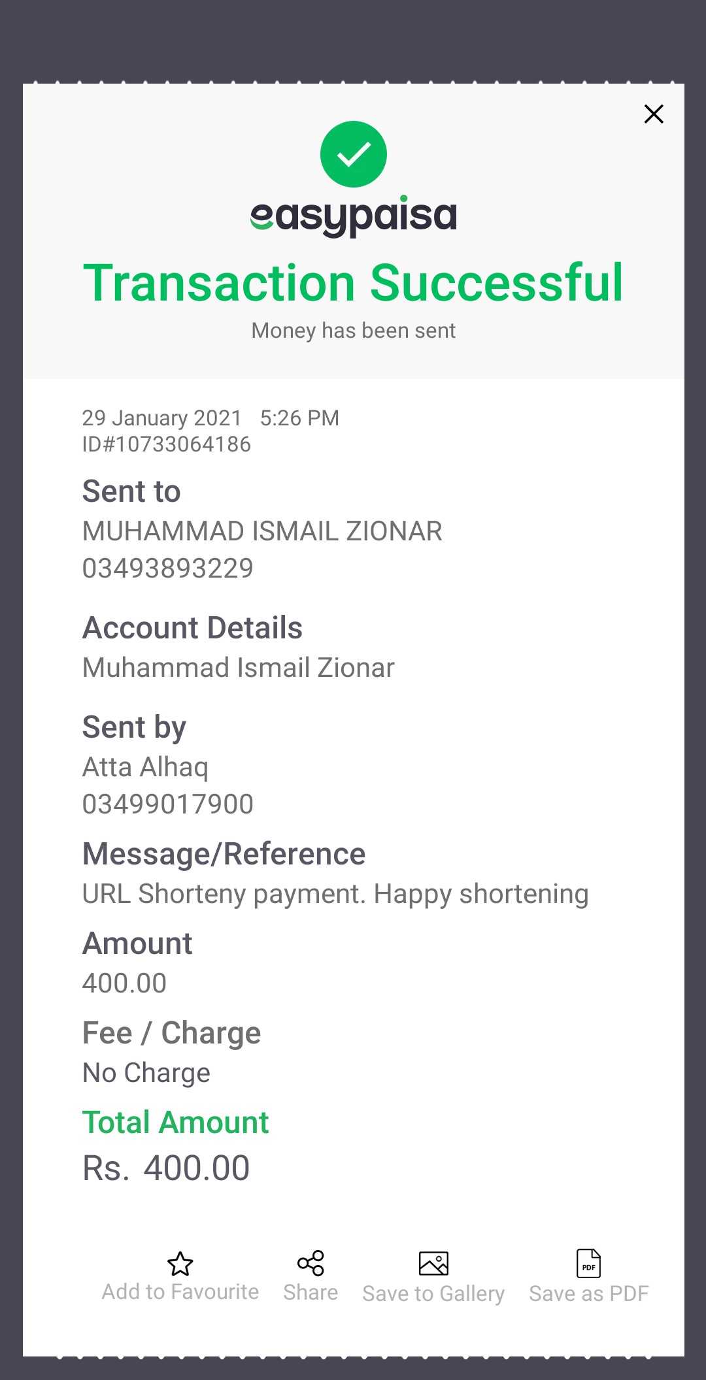Image resolution: width=706 pixels, height=1380 pixels.
Task: Tap the Rs. 400.00 total amount
Action: coord(166,1168)
